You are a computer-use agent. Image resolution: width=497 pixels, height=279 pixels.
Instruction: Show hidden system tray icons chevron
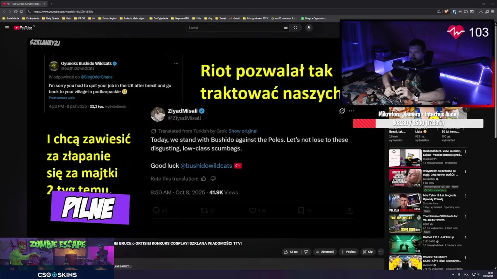(453, 274)
